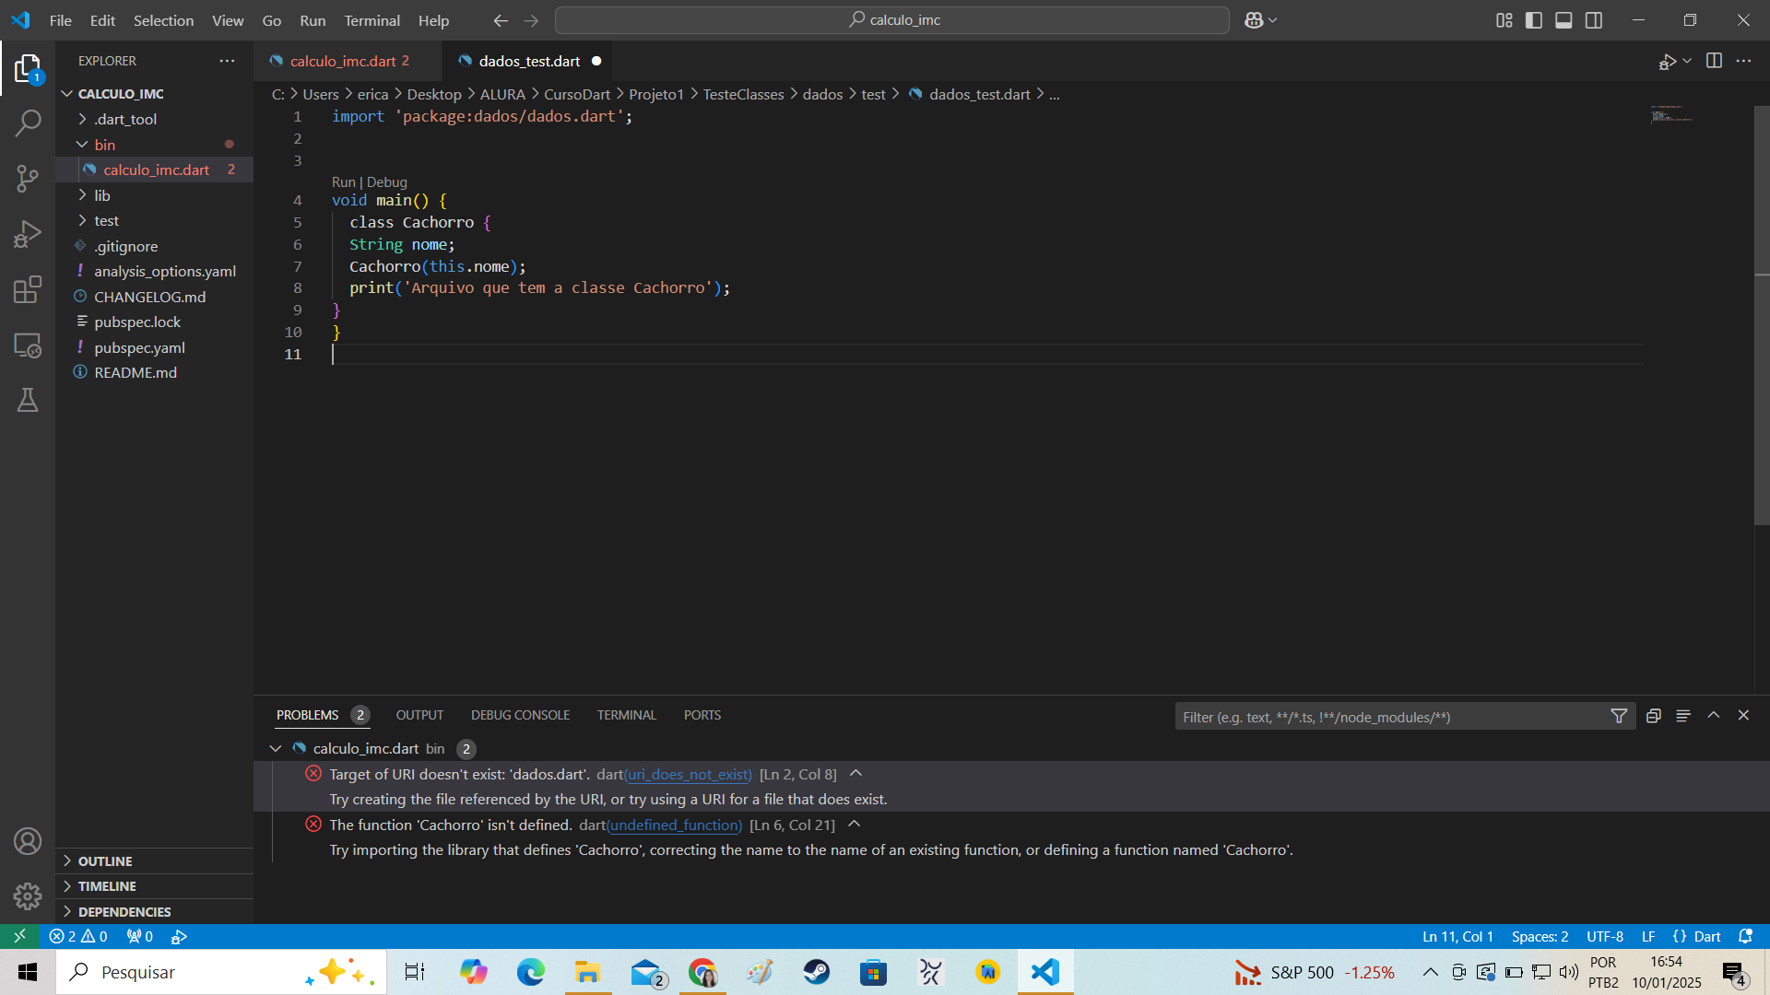
Task: Open the Explorer view in the activity bar
Action: click(x=28, y=68)
